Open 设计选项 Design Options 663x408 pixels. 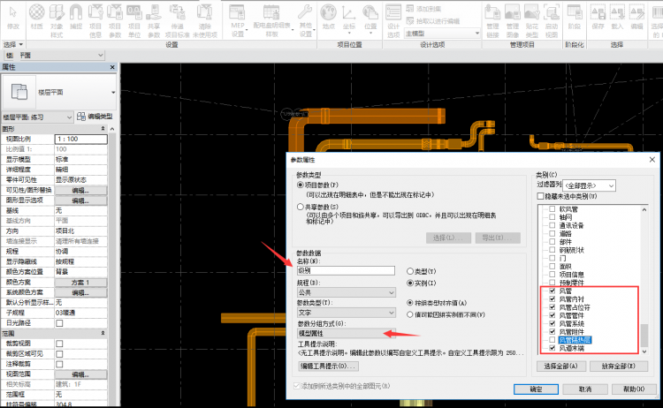click(x=393, y=20)
